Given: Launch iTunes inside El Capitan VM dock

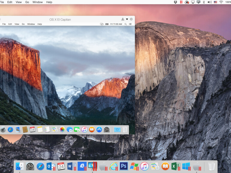Looking at the screenshot, I should pyautogui.click(x=84, y=130).
